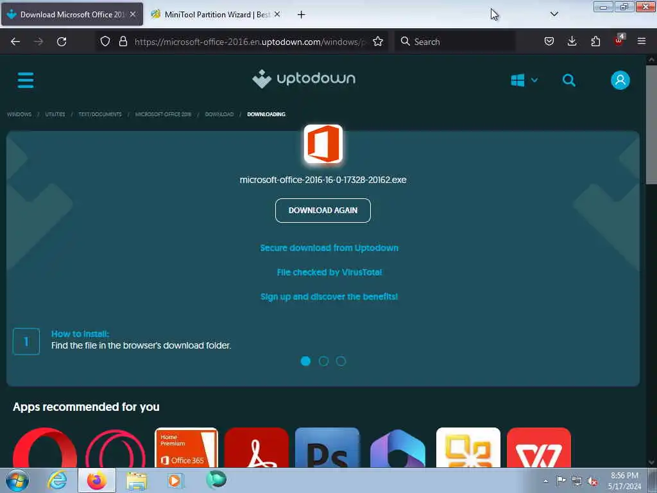The height and width of the screenshot is (493, 657).
Task: Open the yellow Office 2010 app tile
Action: 468,447
